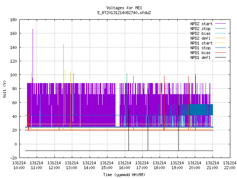
Task: Click the black NPD1 defl legend line
Action: pyautogui.click(x=221, y=57)
